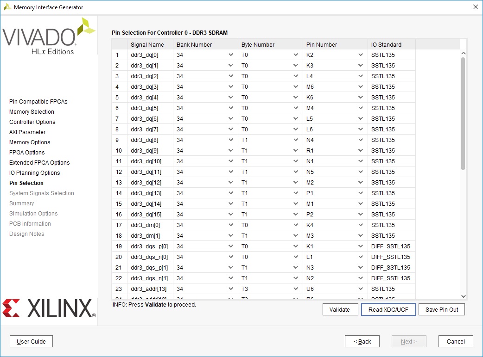Close the Memory Interface Generator window
483x357 pixels.
coord(475,7)
